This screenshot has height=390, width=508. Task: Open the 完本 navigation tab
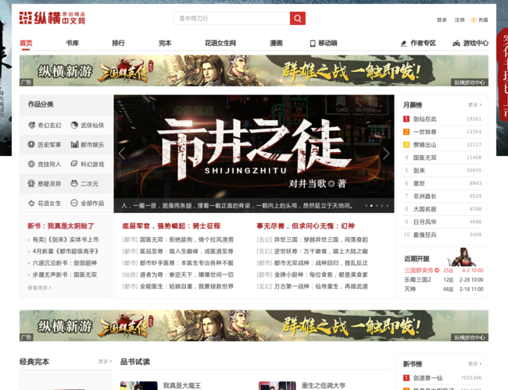point(165,43)
